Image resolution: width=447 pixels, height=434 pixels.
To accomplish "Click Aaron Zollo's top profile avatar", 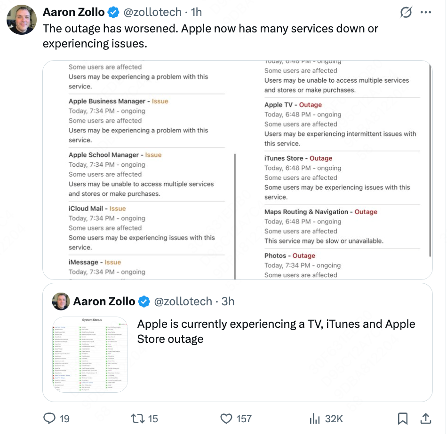I will tap(22, 20).
